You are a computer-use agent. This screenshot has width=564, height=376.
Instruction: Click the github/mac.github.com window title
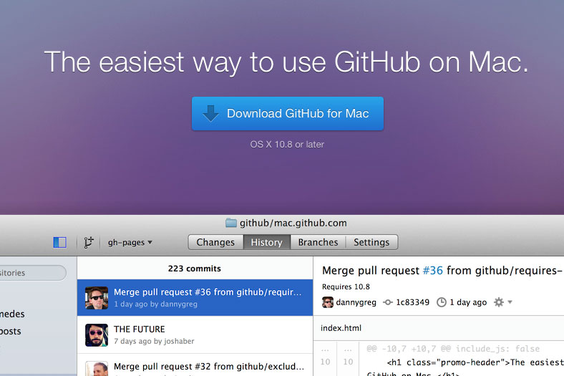293,223
